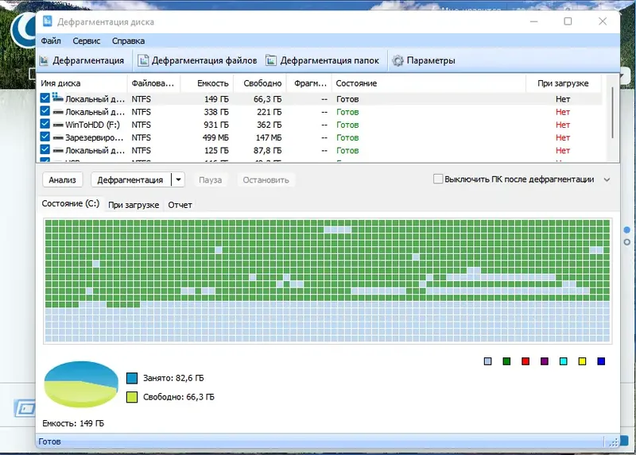Open the Файл menu
The image size is (636, 455).
(x=51, y=41)
